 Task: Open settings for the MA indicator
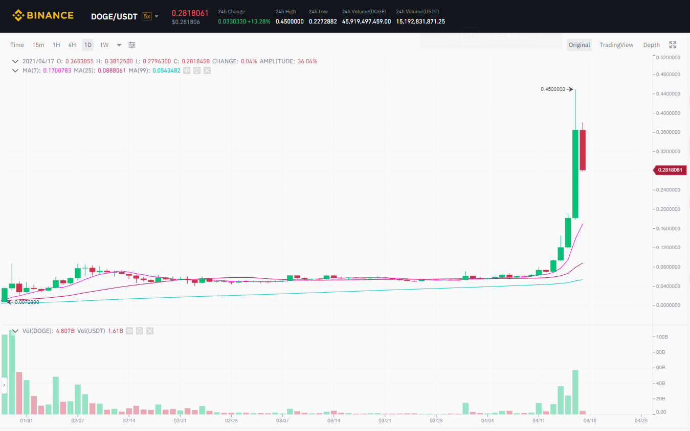click(197, 70)
